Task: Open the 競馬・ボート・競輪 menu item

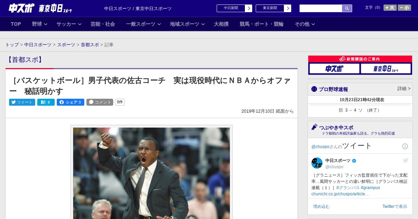Action: click(x=262, y=24)
